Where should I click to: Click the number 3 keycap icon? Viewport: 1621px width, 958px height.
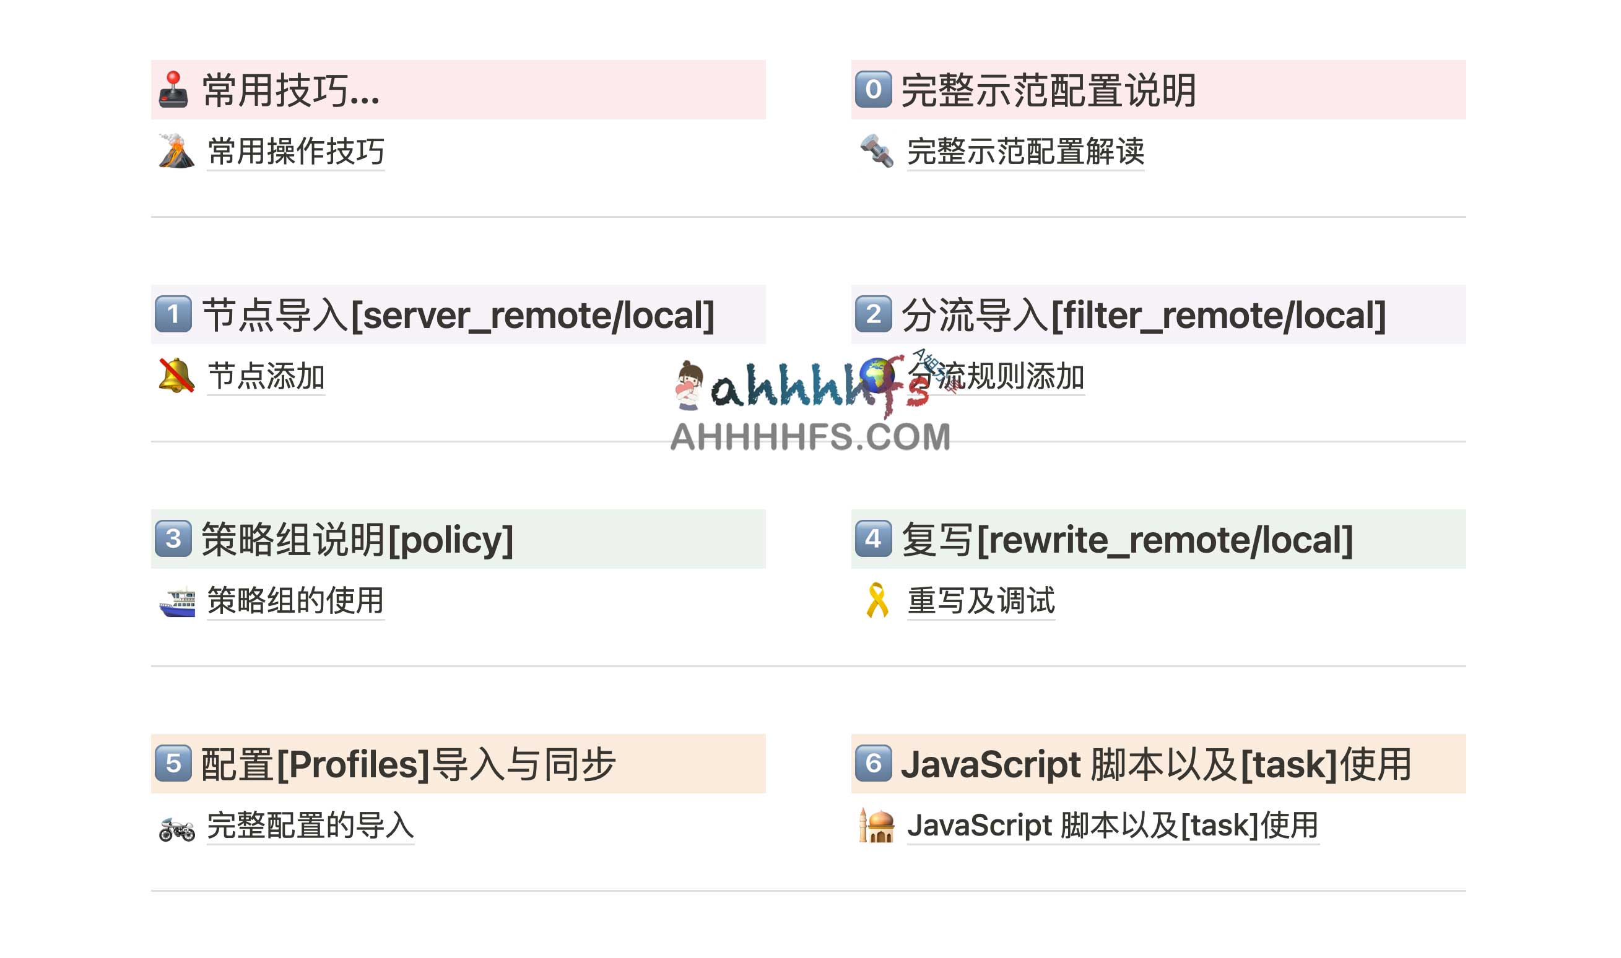[x=173, y=539]
